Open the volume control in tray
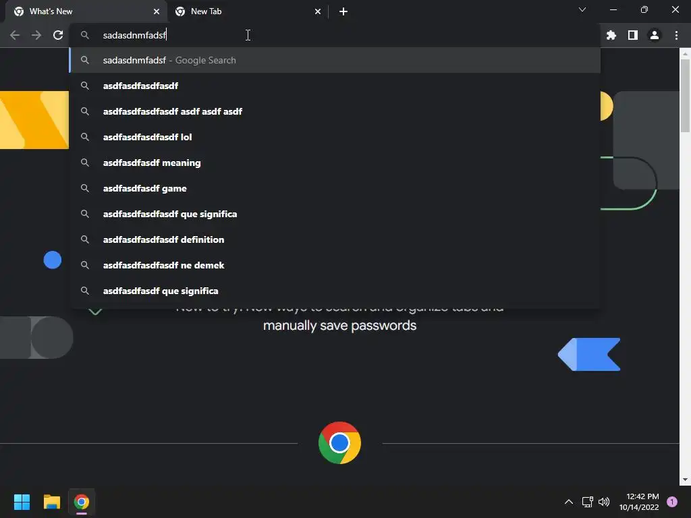 click(604, 502)
